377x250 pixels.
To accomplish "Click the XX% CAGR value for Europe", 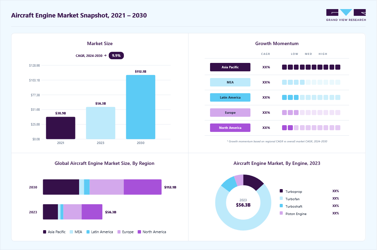I will [x=266, y=112].
